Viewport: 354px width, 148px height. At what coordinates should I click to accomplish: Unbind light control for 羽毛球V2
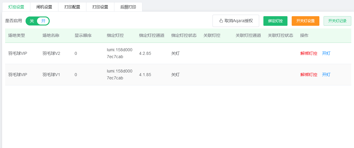click(309, 53)
